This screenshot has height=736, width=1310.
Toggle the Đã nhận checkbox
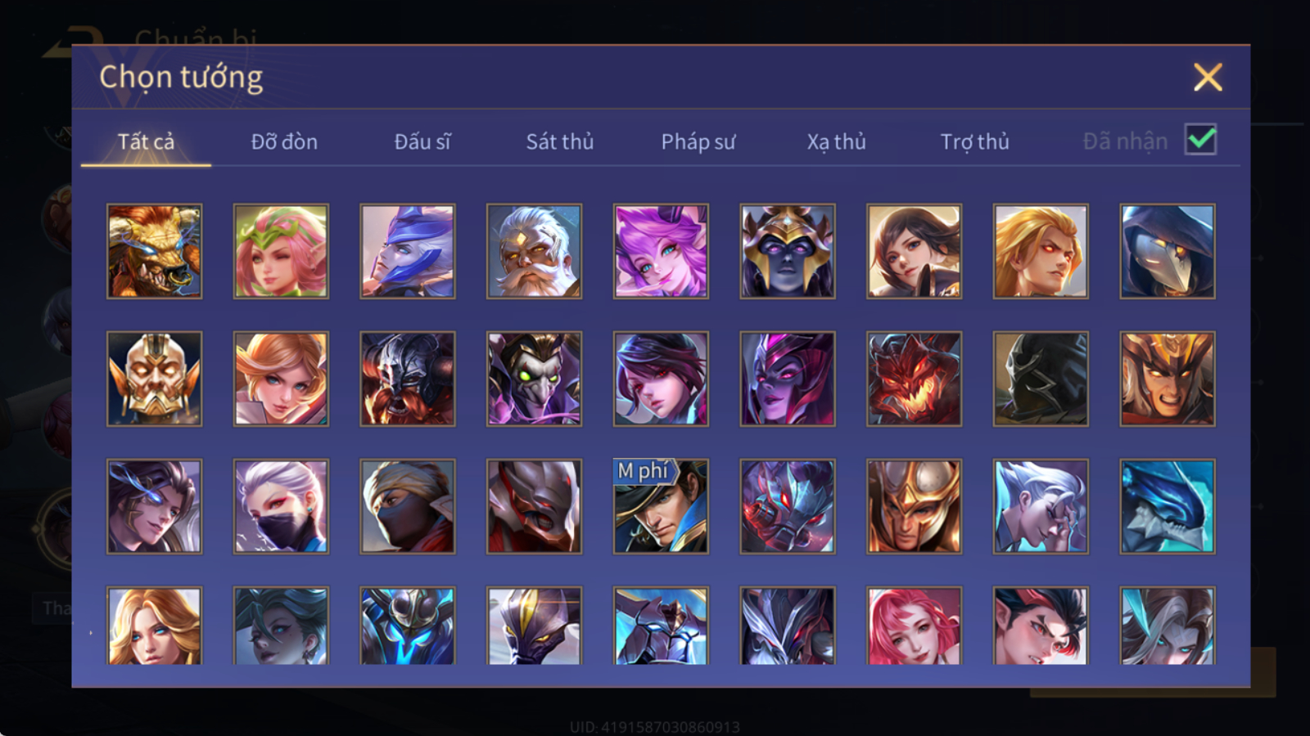1201,140
